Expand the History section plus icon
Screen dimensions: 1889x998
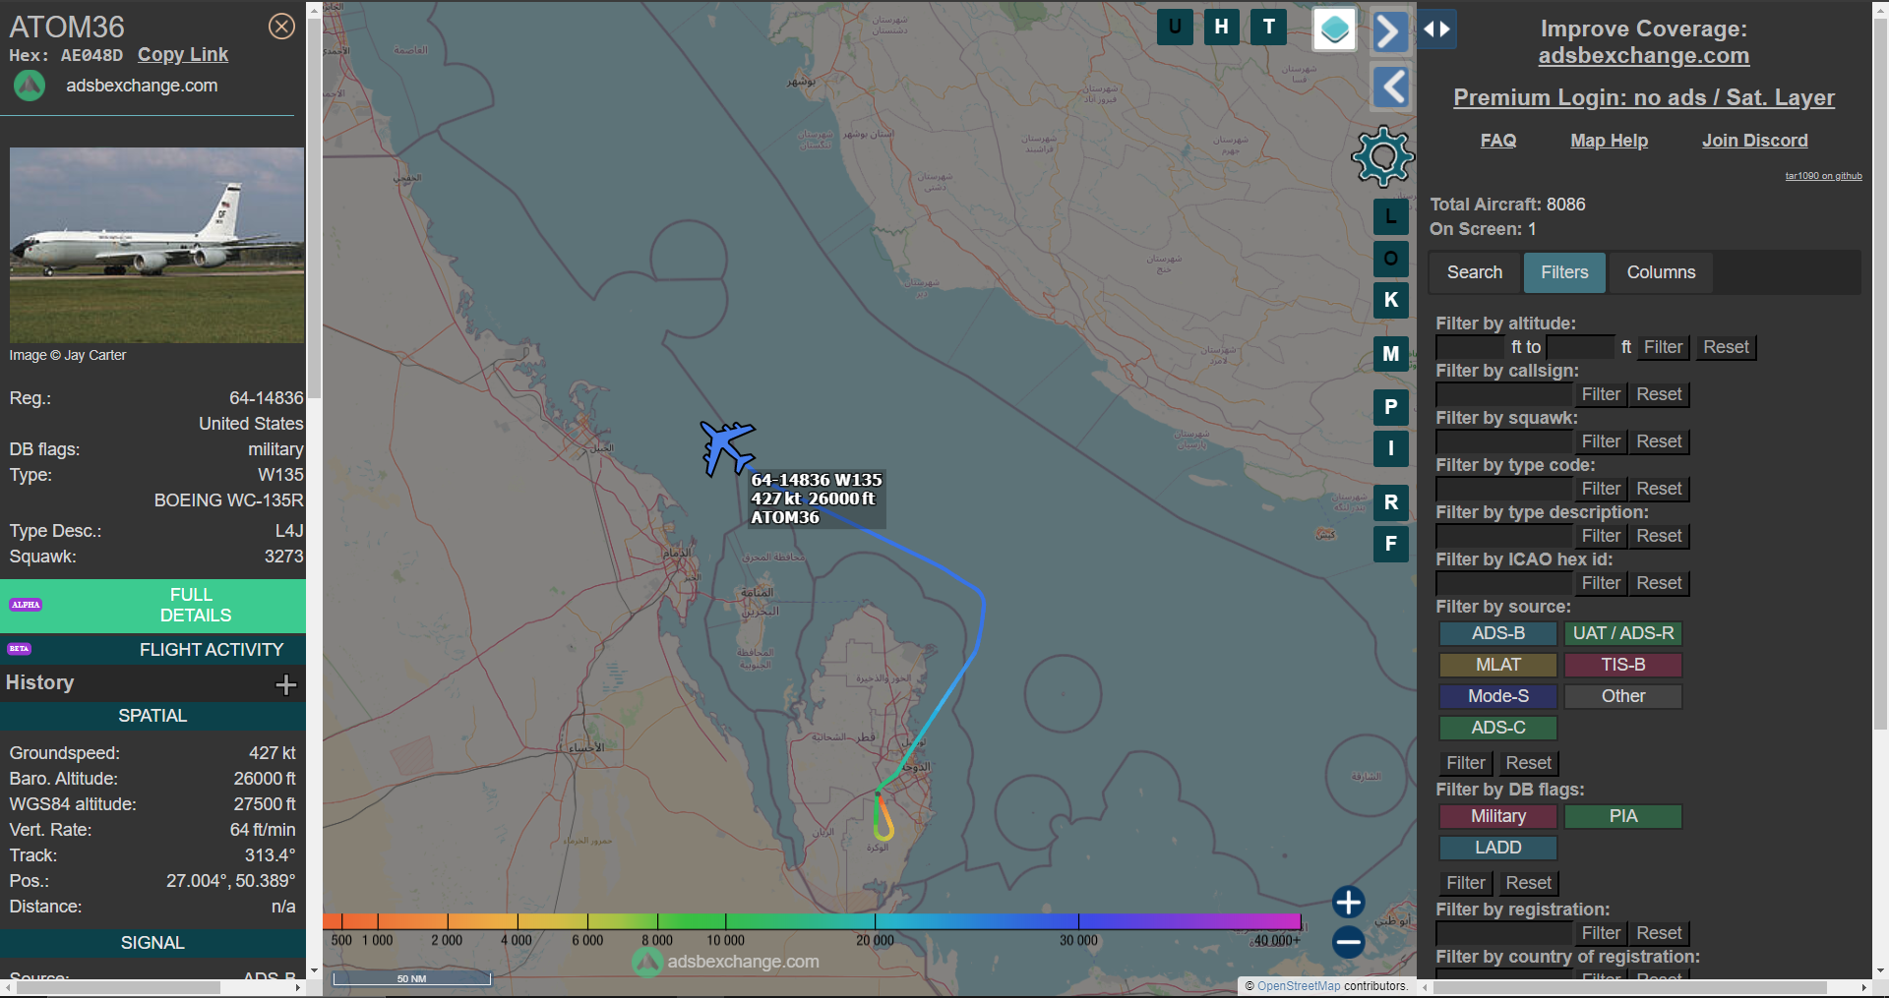click(x=286, y=684)
